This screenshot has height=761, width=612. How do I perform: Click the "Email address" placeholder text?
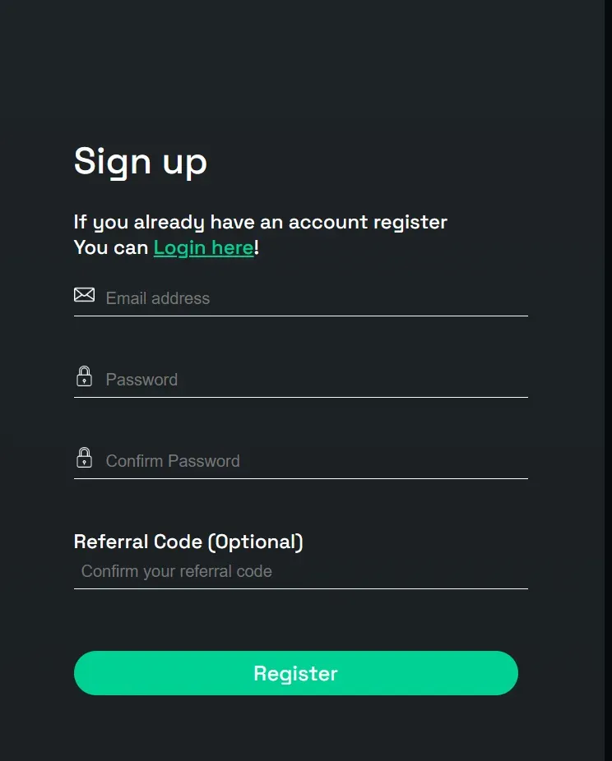point(158,298)
